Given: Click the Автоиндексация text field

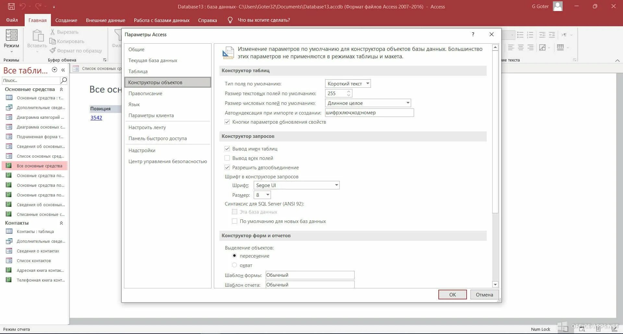Looking at the screenshot, I should click(x=369, y=113).
